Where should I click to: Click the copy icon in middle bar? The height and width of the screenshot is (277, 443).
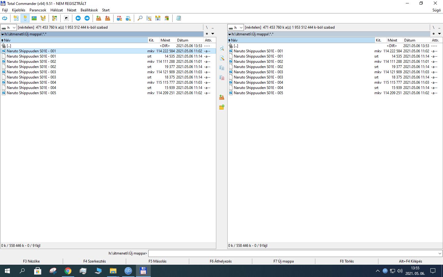[x=222, y=68]
